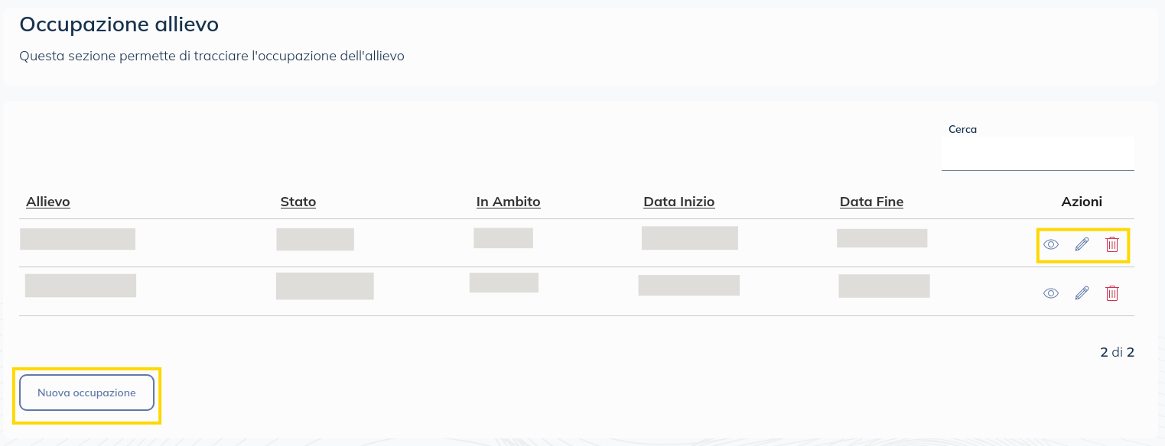
Task: Click the Azioni column header
Action: tap(1082, 202)
